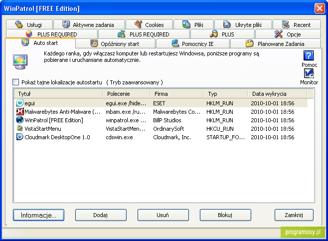Select the PLUS tab with magnifier icon
Image resolution: width=328 pixels, height=241 pixels.
coord(222,34)
